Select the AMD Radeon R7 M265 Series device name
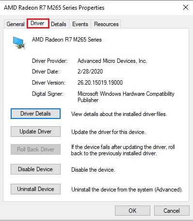Screen dimensions: 193x221 (67, 40)
